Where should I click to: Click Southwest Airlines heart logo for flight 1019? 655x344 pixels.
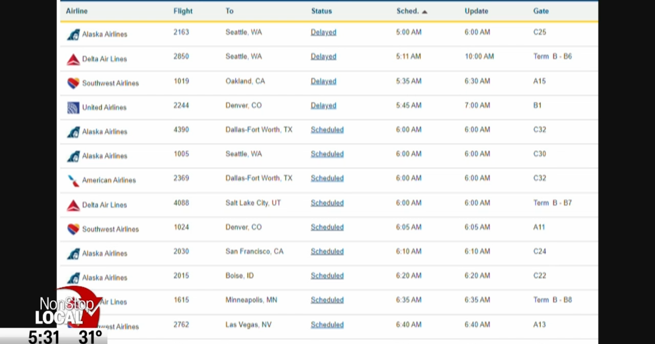click(x=73, y=83)
